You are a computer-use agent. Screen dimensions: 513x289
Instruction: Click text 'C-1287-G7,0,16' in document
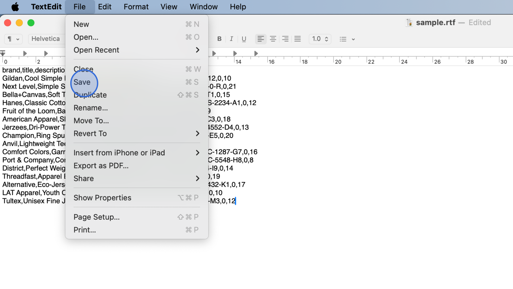pos(233,152)
